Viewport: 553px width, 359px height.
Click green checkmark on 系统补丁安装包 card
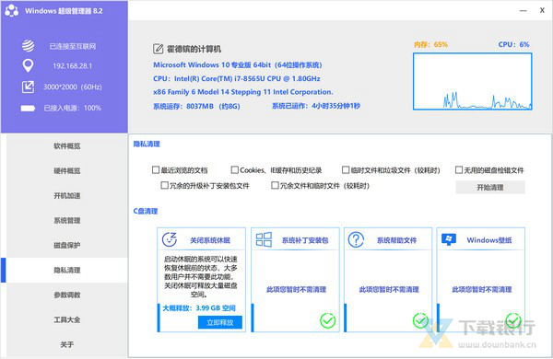(327, 320)
